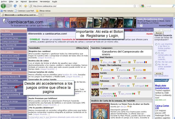Select poll option 'Sí. Las imprimo'

point(156,44)
